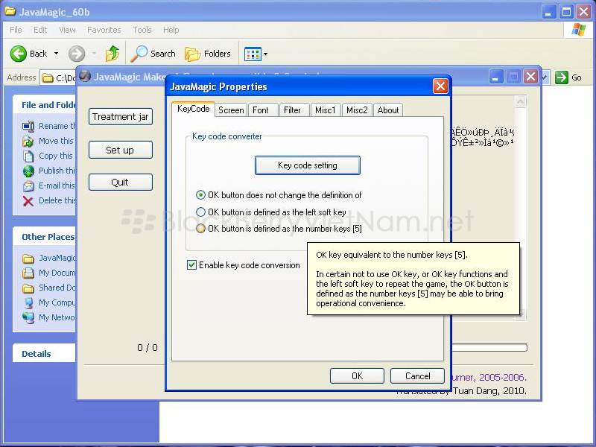Switch to the Screen tab

click(x=231, y=110)
